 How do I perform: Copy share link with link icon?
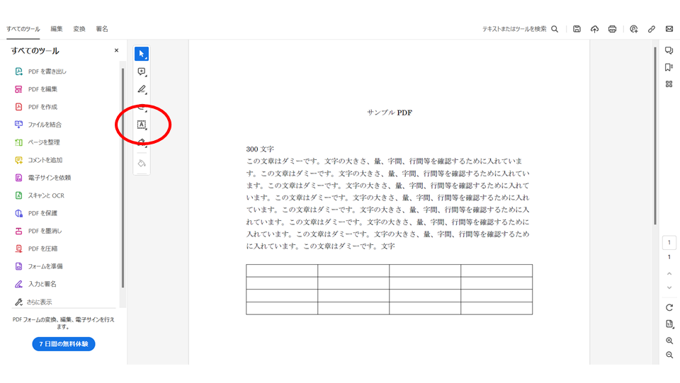click(x=651, y=29)
